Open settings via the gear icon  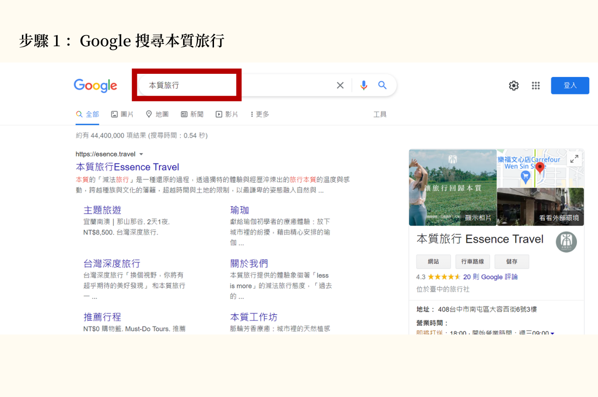(514, 85)
